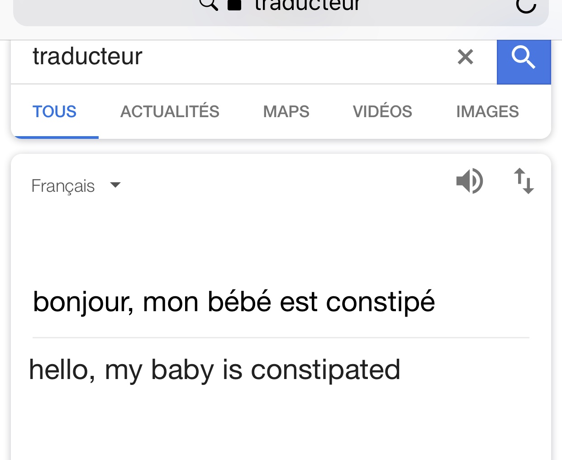Click the Français source language label

point(63,186)
